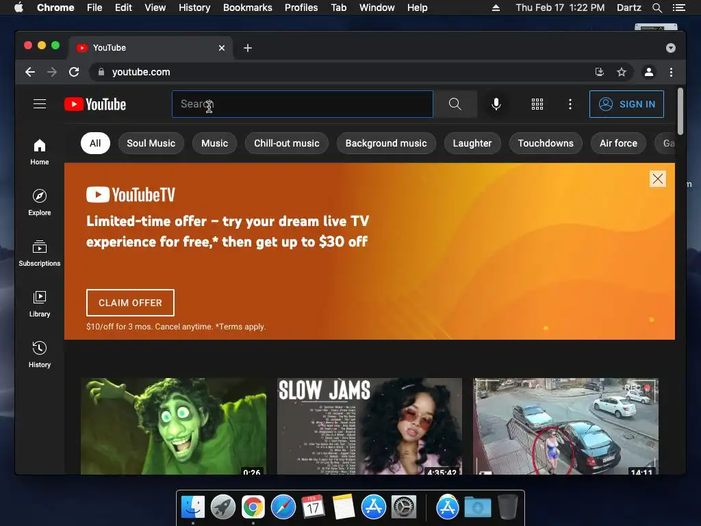Image resolution: width=701 pixels, height=526 pixels.
Task: Open the Profiles menu
Action: (301, 8)
